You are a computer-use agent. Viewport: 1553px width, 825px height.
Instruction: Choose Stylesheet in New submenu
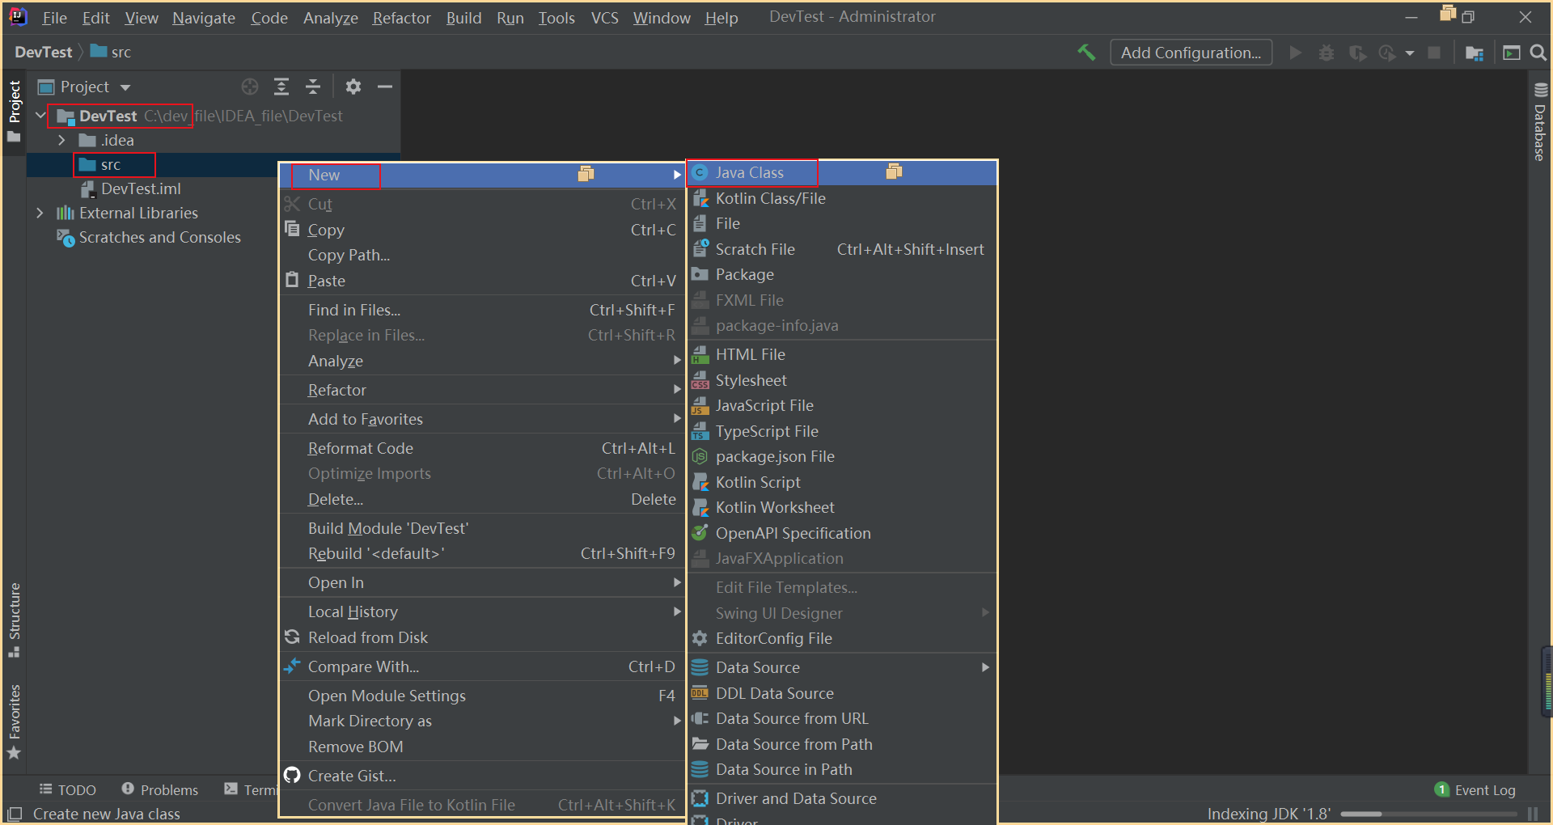pos(842,380)
